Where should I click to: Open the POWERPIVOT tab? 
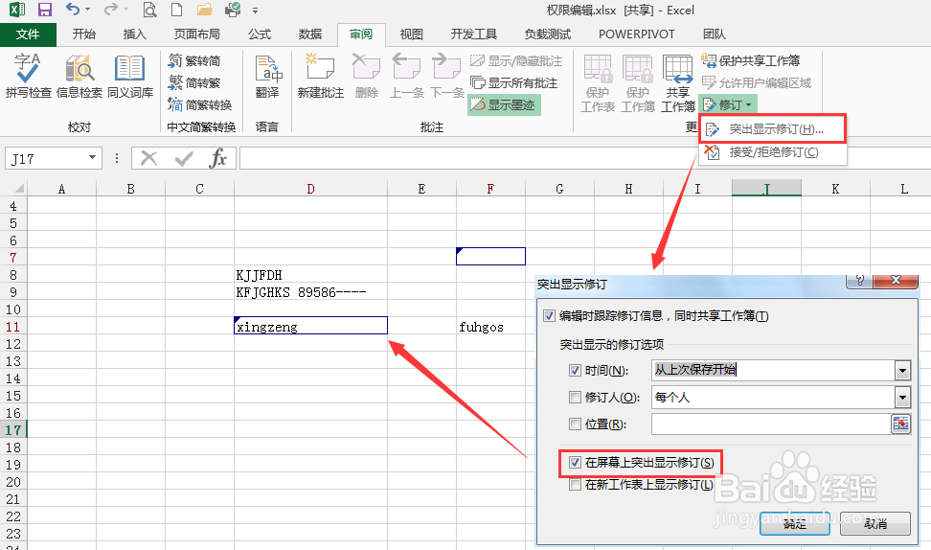(637, 34)
